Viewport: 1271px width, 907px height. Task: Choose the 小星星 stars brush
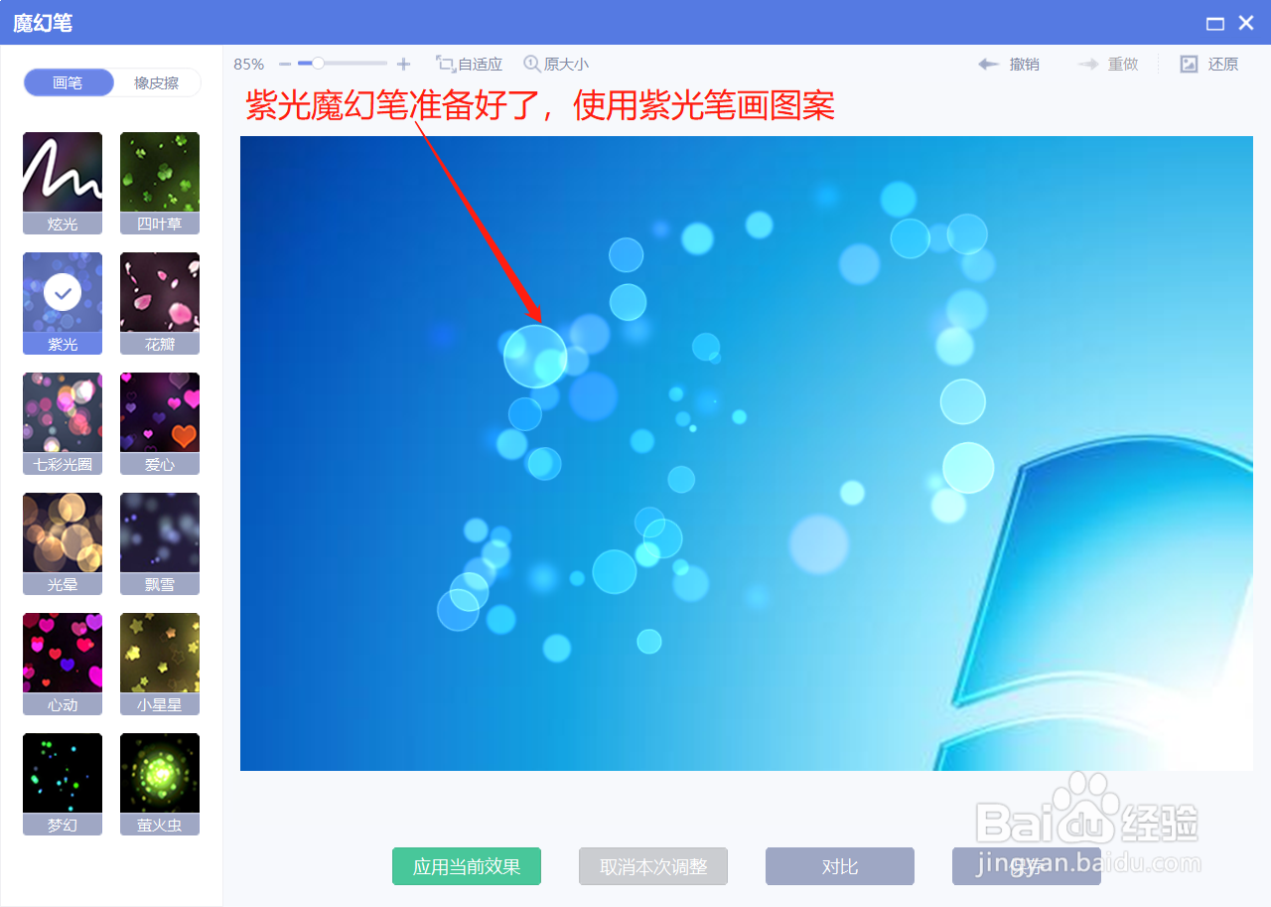click(x=160, y=664)
